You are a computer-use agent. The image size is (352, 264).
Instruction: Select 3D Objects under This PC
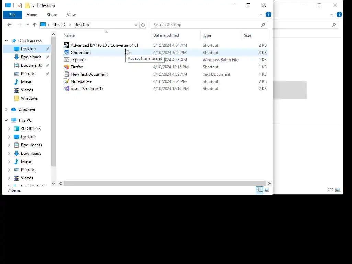(31, 129)
